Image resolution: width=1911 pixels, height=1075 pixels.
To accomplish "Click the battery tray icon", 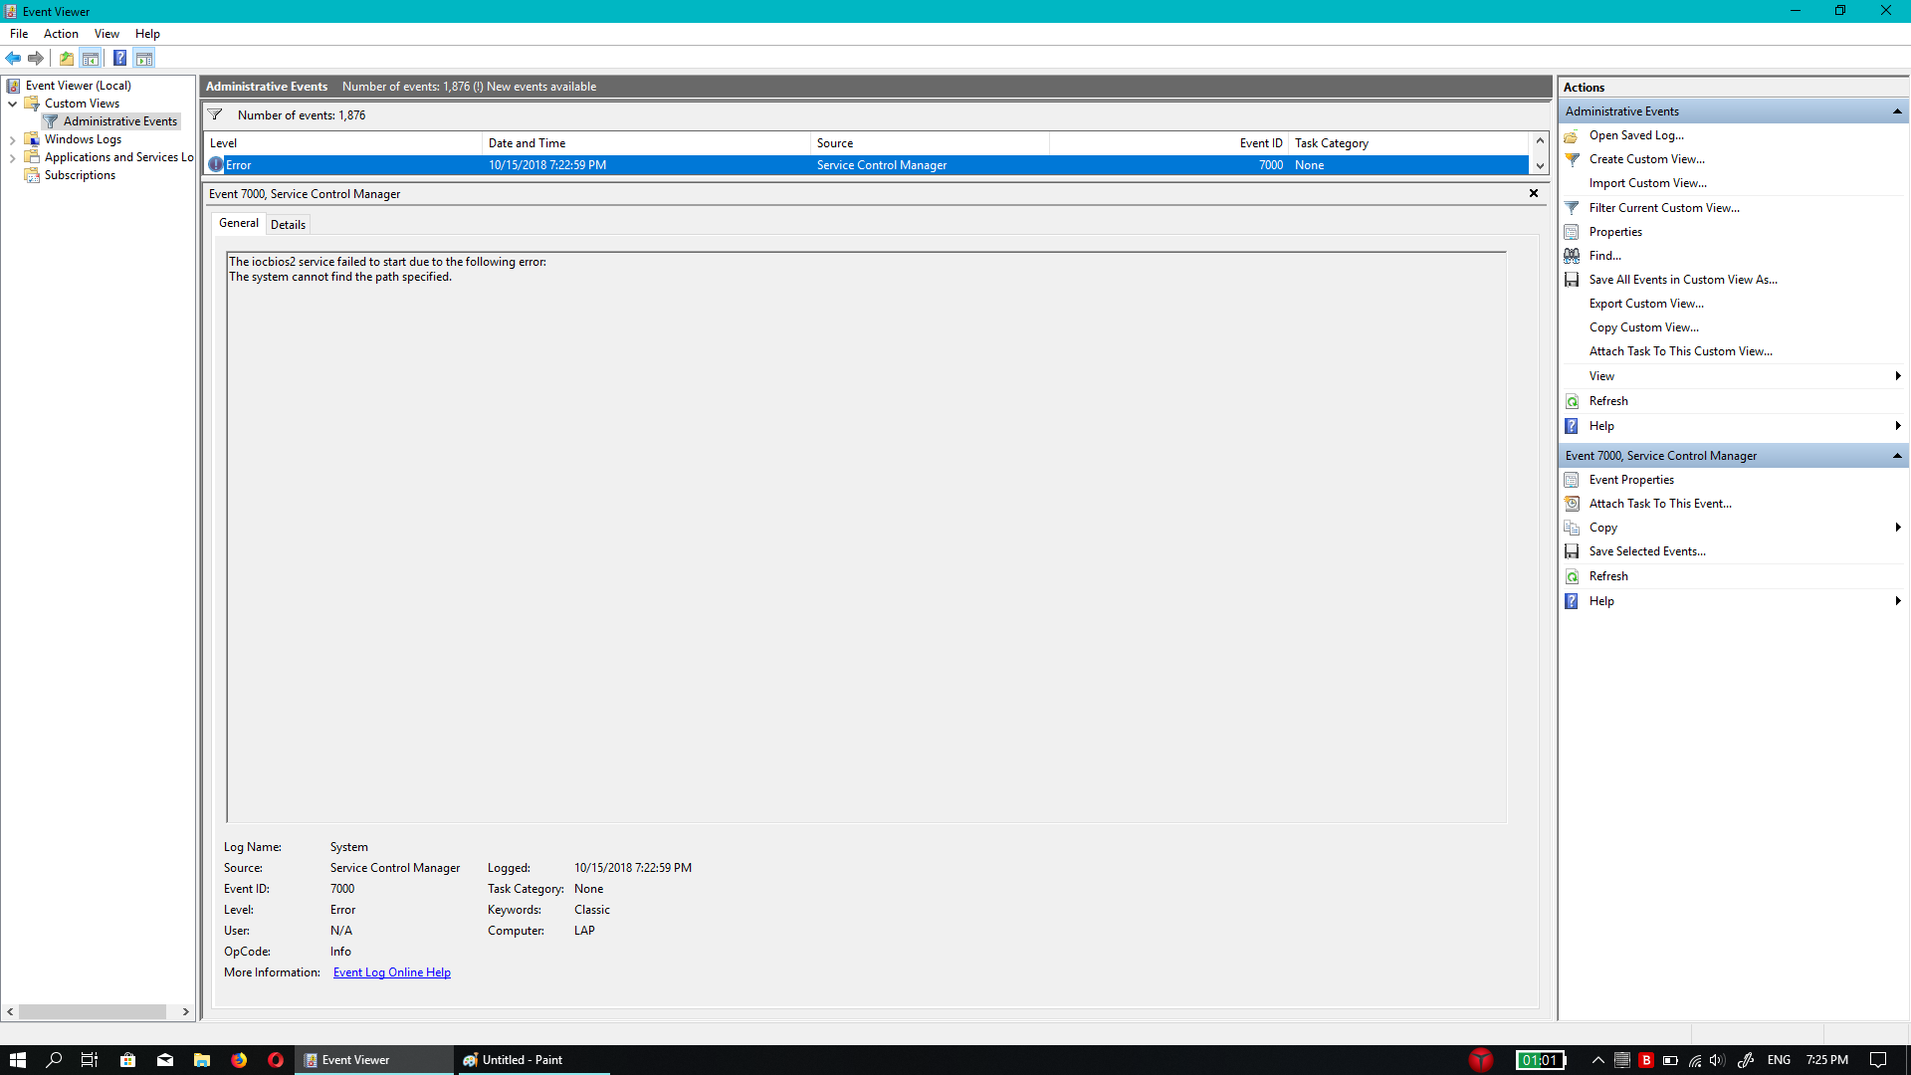I will tap(1670, 1060).
